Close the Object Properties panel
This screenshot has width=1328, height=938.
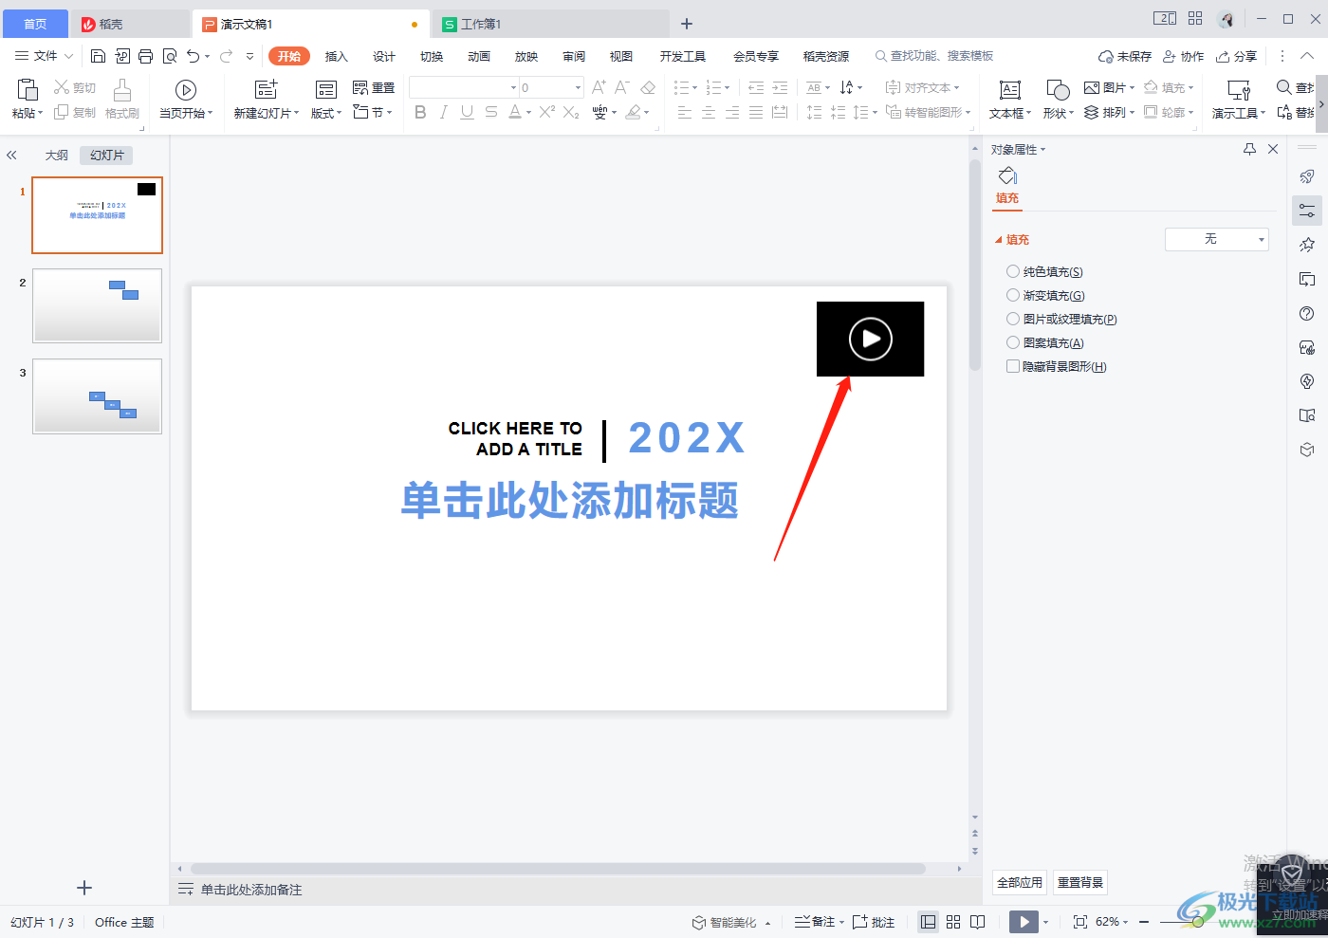point(1273,149)
